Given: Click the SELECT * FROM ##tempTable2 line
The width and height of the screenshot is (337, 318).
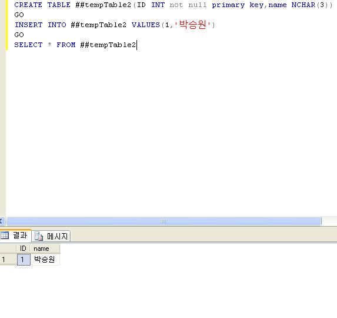Looking at the screenshot, I should 75,45.
